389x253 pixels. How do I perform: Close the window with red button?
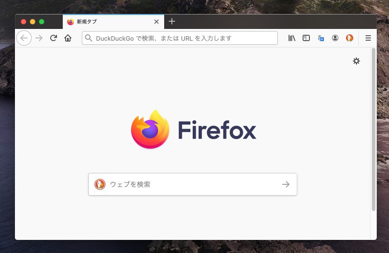[24, 22]
